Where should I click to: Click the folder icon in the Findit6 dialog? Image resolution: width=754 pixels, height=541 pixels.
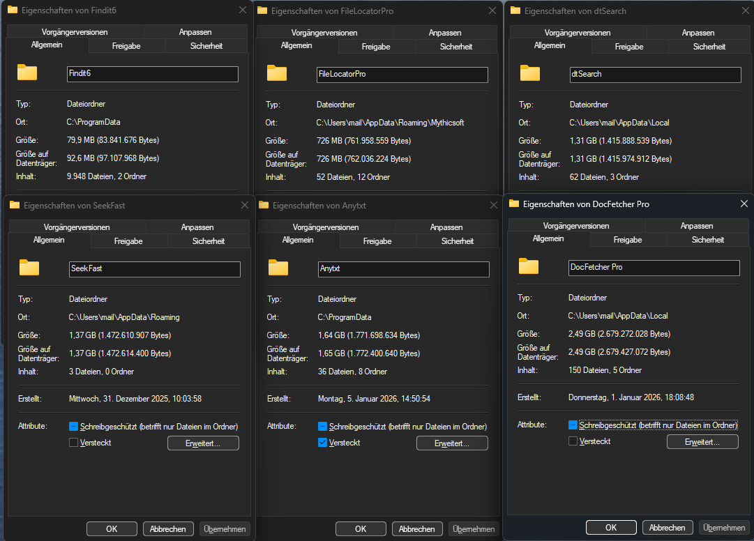pos(27,73)
